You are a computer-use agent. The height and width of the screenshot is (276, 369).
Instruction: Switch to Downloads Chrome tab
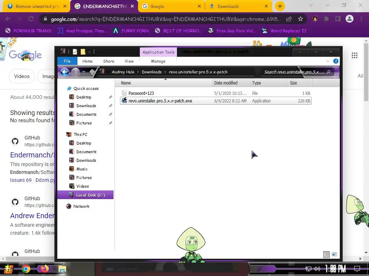(x=239, y=6)
